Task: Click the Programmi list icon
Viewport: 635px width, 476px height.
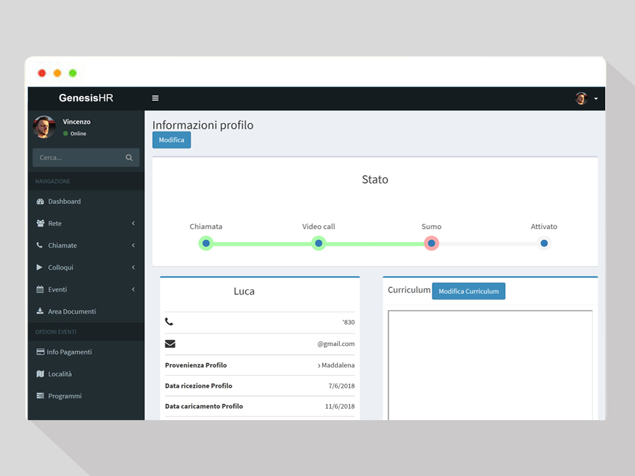Action: click(x=41, y=396)
